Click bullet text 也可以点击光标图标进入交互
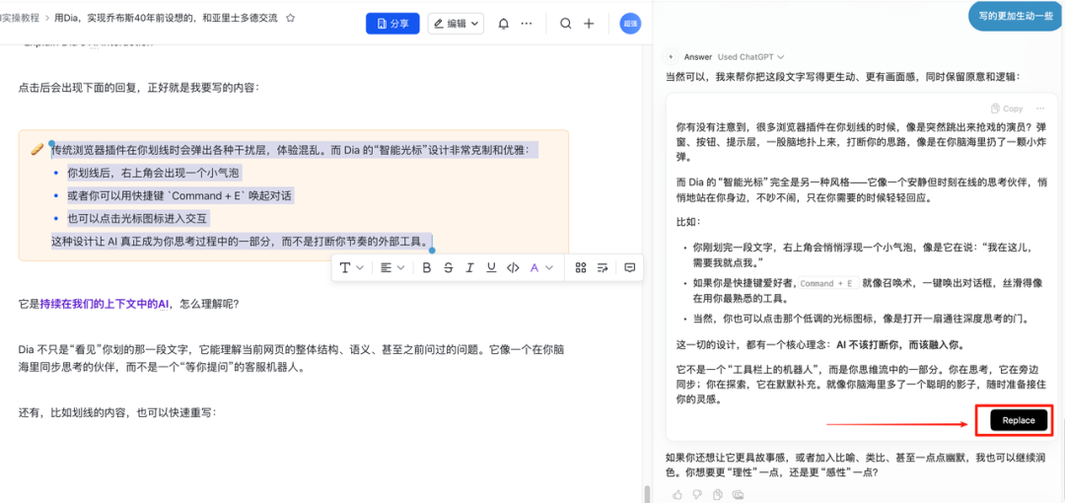This screenshot has width=1065, height=503. [x=139, y=219]
